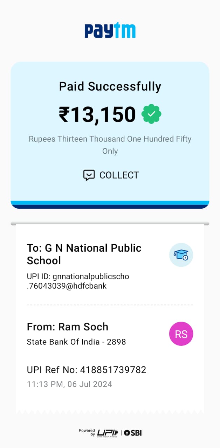Select the ₹13,150 paid amount
The height and width of the screenshot is (448, 220).
[97, 114]
